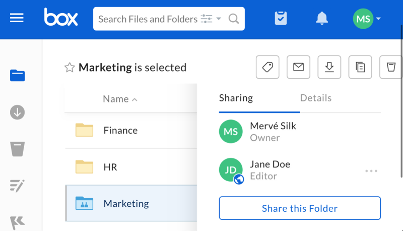Download the selected Marketing folder
Screen dimensions: 403x231
tap(329, 67)
